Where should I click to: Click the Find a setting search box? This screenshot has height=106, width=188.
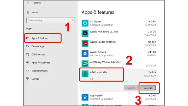[x=50, y=20]
